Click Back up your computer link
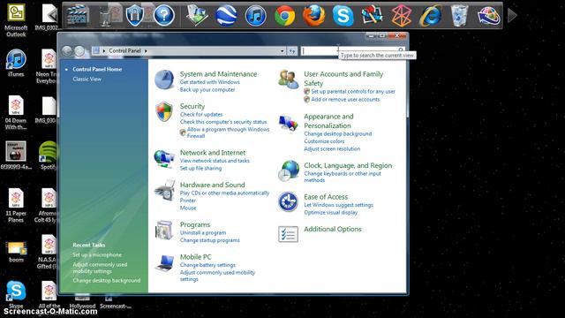 (x=207, y=90)
